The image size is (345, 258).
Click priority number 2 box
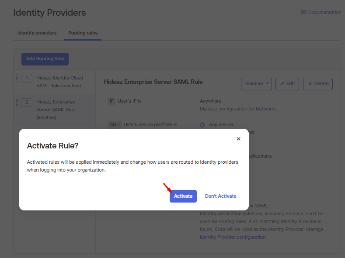(x=27, y=102)
